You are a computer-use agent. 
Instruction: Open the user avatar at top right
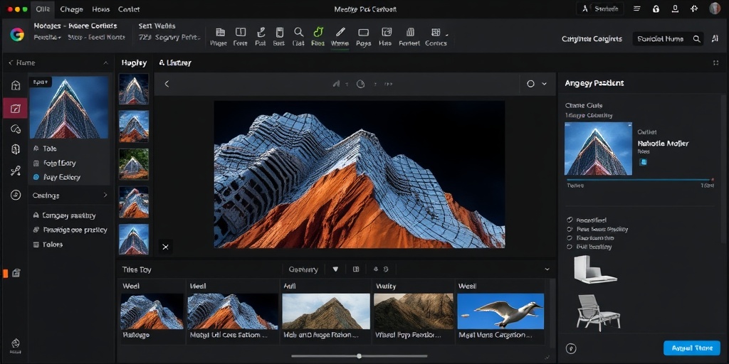[715, 9]
